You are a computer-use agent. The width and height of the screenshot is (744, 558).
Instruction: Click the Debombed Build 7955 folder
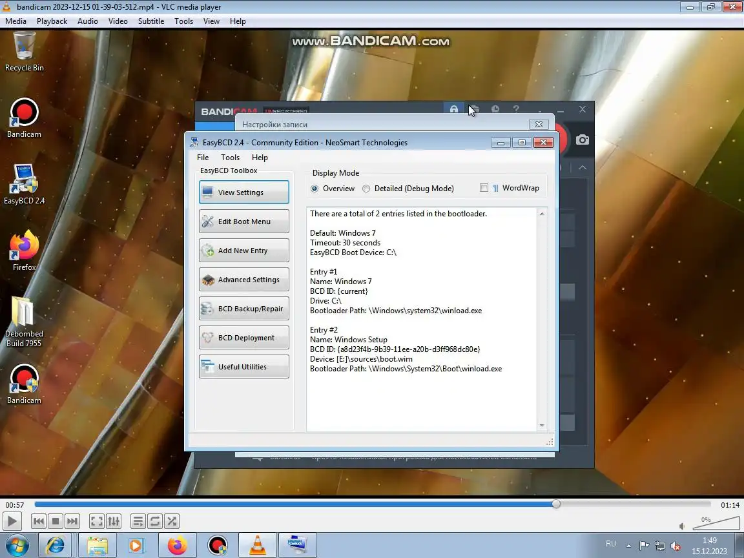pyautogui.click(x=24, y=322)
